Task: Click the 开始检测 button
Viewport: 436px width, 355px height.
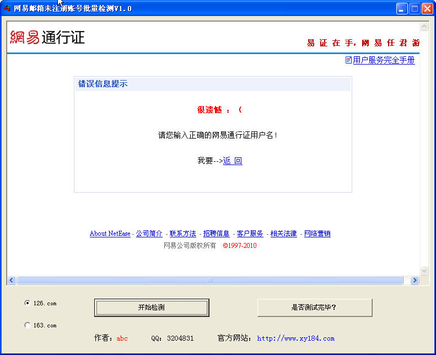Action: pos(152,308)
